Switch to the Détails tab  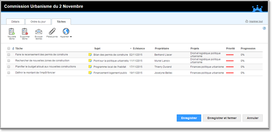[x=15, y=22]
